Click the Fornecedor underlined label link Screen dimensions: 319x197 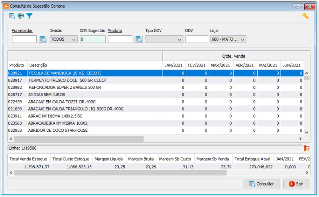click(22, 31)
